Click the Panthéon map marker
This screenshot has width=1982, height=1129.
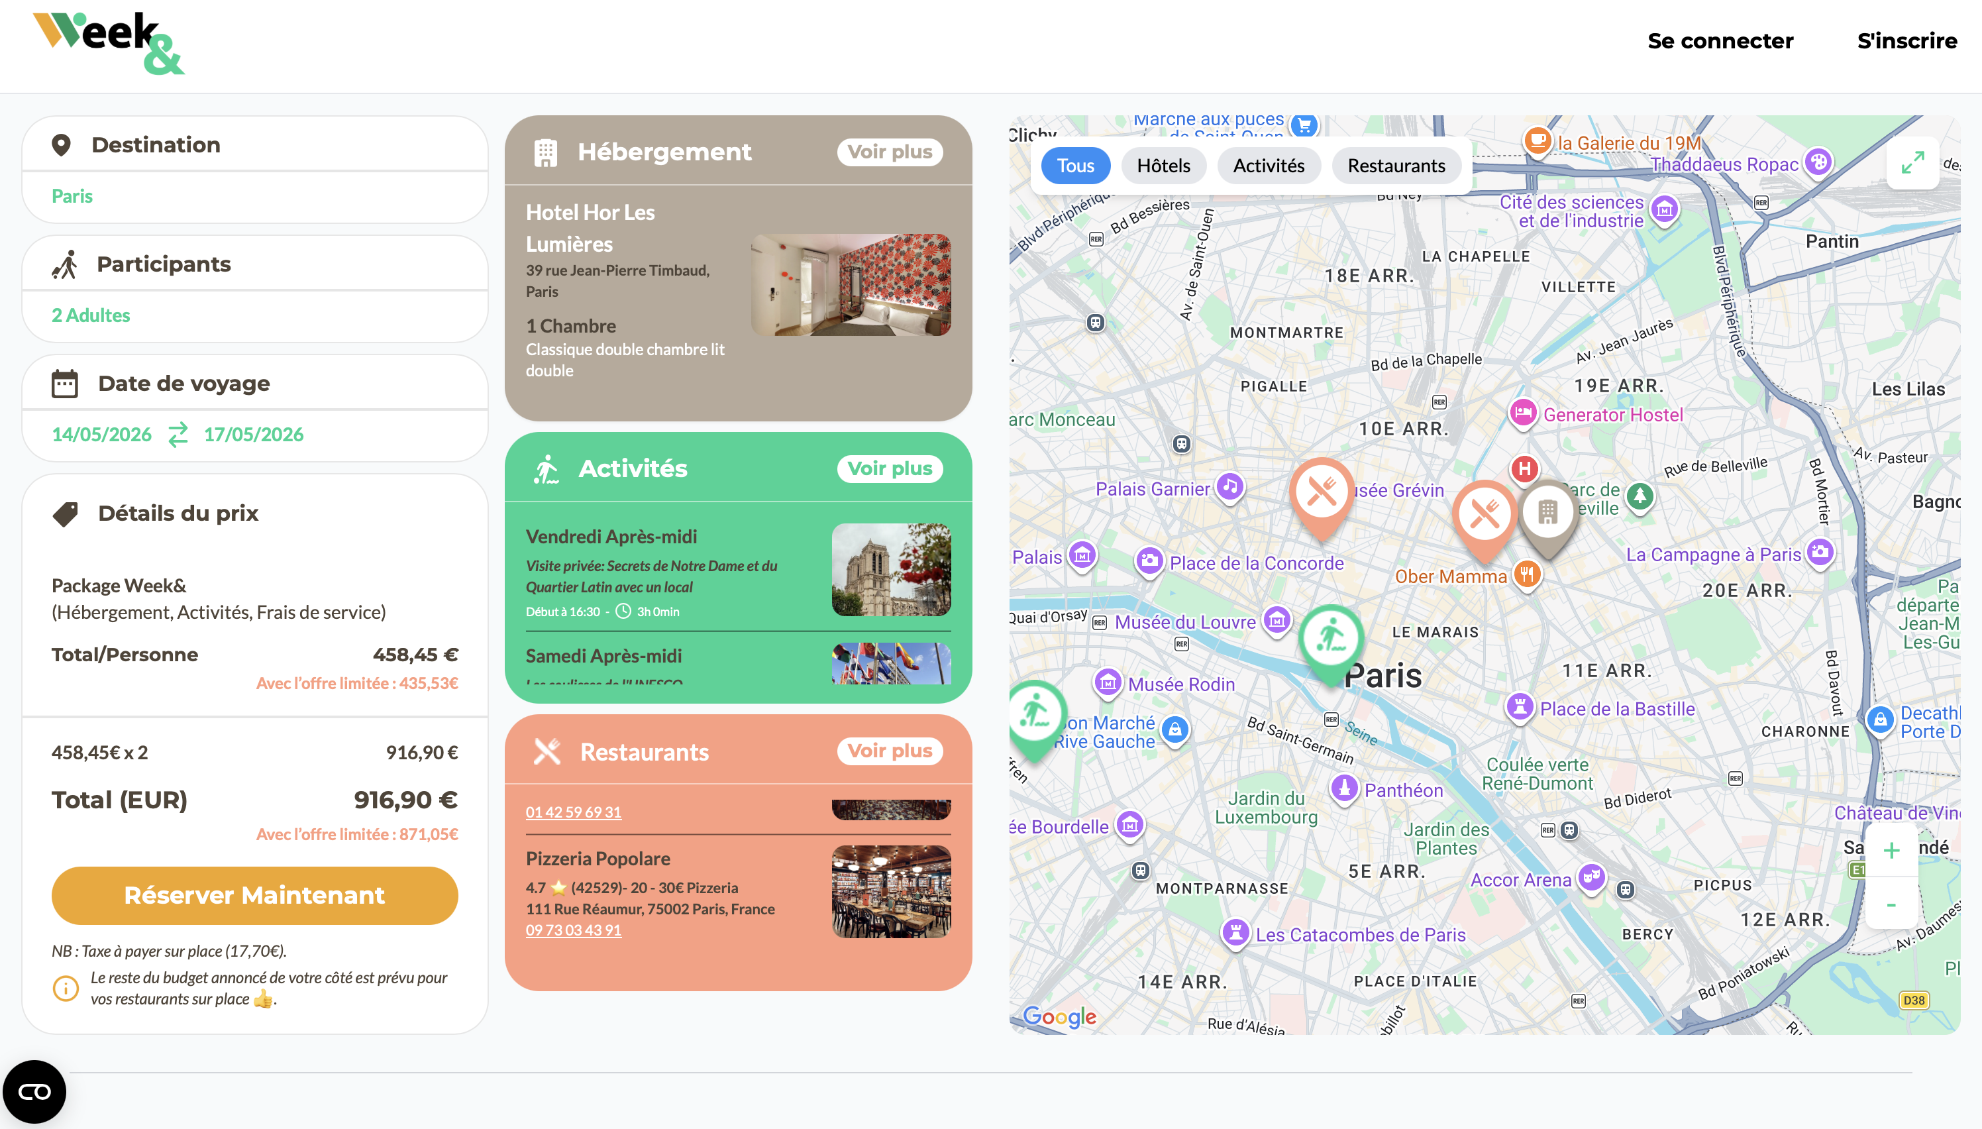pyautogui.click(x=1345, y=788)
